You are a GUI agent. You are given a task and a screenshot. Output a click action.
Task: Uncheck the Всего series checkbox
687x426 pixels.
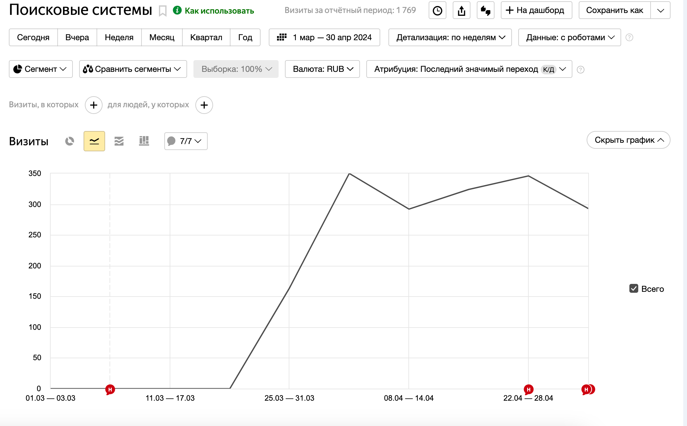tap(634, 289)
